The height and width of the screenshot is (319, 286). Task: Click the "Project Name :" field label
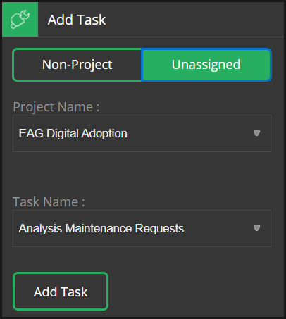coord(56,107)
